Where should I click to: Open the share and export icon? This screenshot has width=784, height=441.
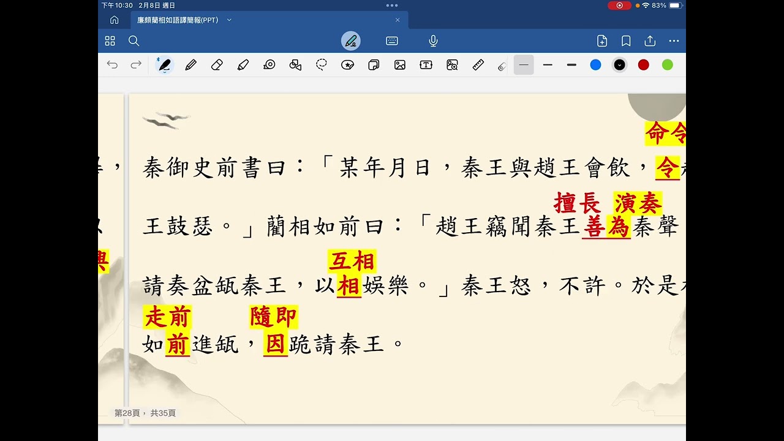(x=650, y=40)
